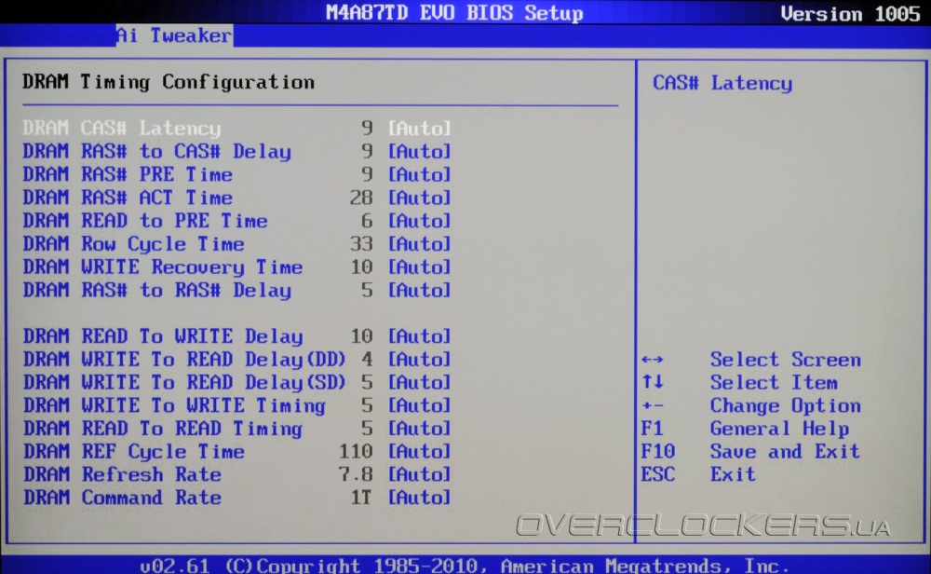Screen dimensions: 931x574
Task: Click the Select Screen help text
Action: 786,360
